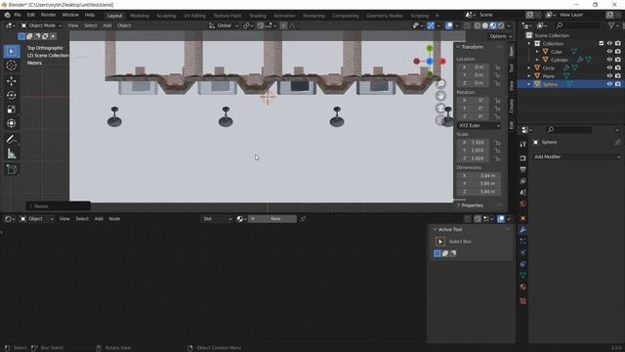Open the Render properties tab icon
Screen dimensions: 625x352
(523, 158)
